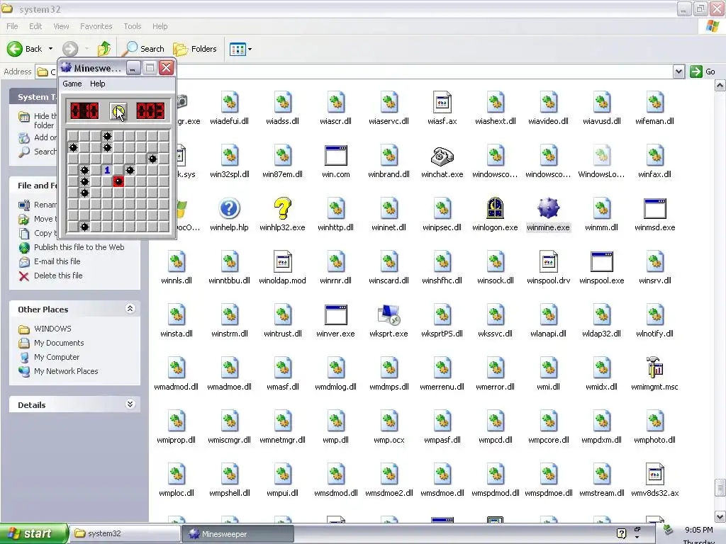
Task: Click vertical scrollbar up arrow
Action: pyautogui.click(x=720, y=86)
